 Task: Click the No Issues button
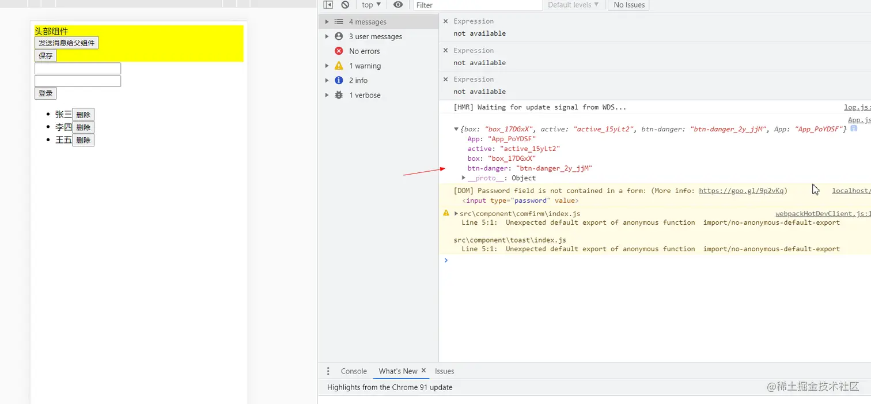(x=629, y=5)
